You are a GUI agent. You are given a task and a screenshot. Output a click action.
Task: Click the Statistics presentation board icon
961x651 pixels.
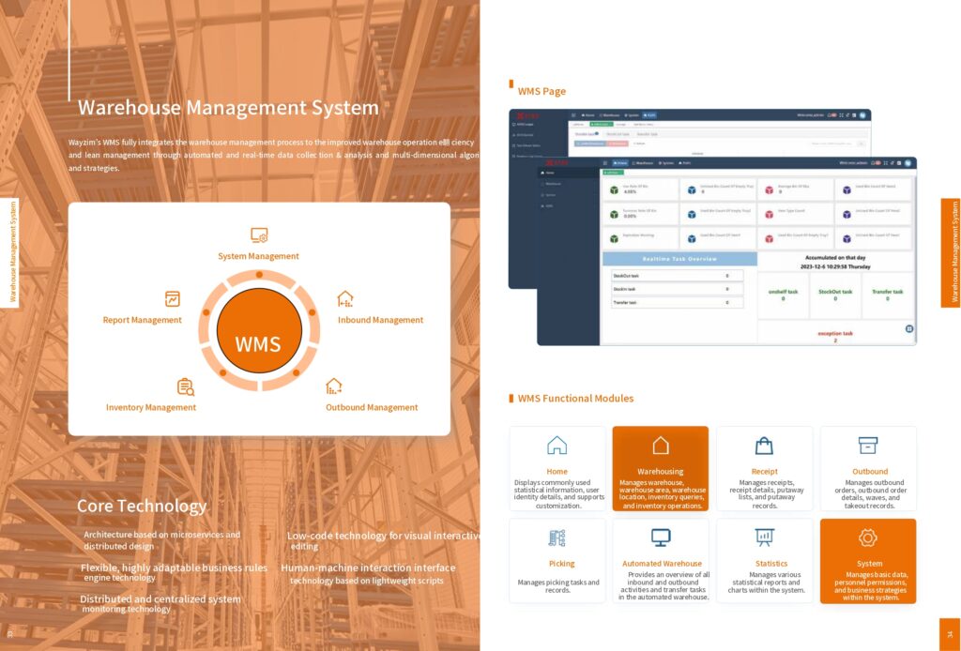[764, 537]
